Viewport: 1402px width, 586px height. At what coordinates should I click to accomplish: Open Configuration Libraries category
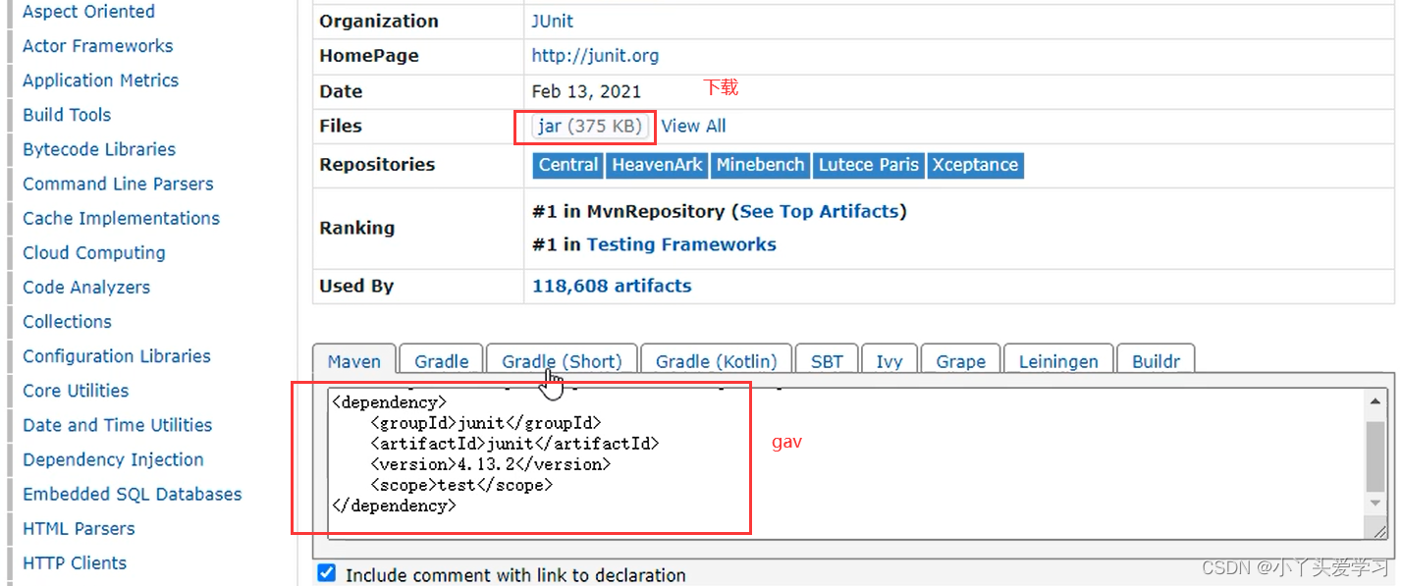[116, 356]
